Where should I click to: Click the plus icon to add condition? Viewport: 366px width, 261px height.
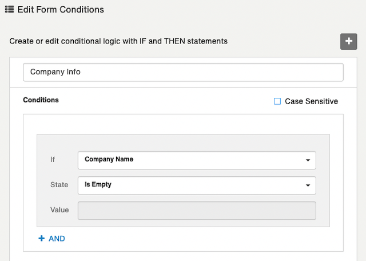coord(348,41)
